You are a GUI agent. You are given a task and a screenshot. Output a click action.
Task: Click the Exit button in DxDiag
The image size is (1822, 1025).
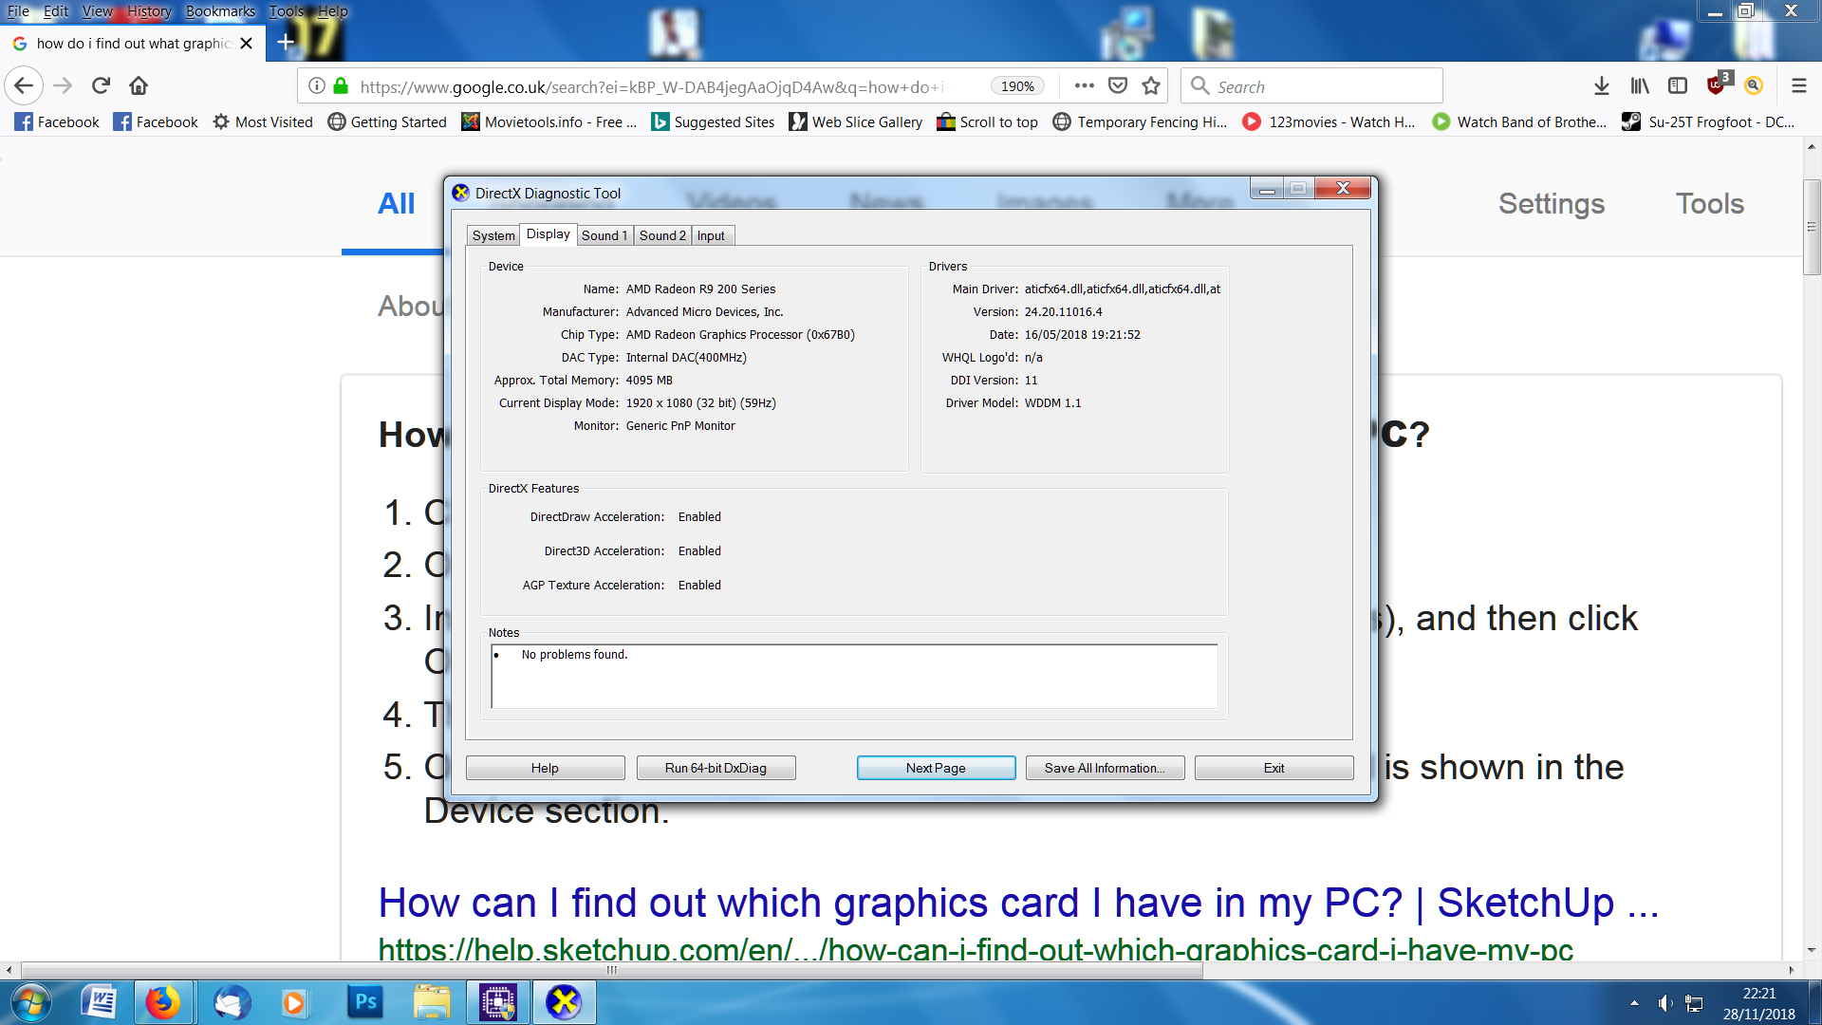pyautogui.click(x=1274, y=768)
